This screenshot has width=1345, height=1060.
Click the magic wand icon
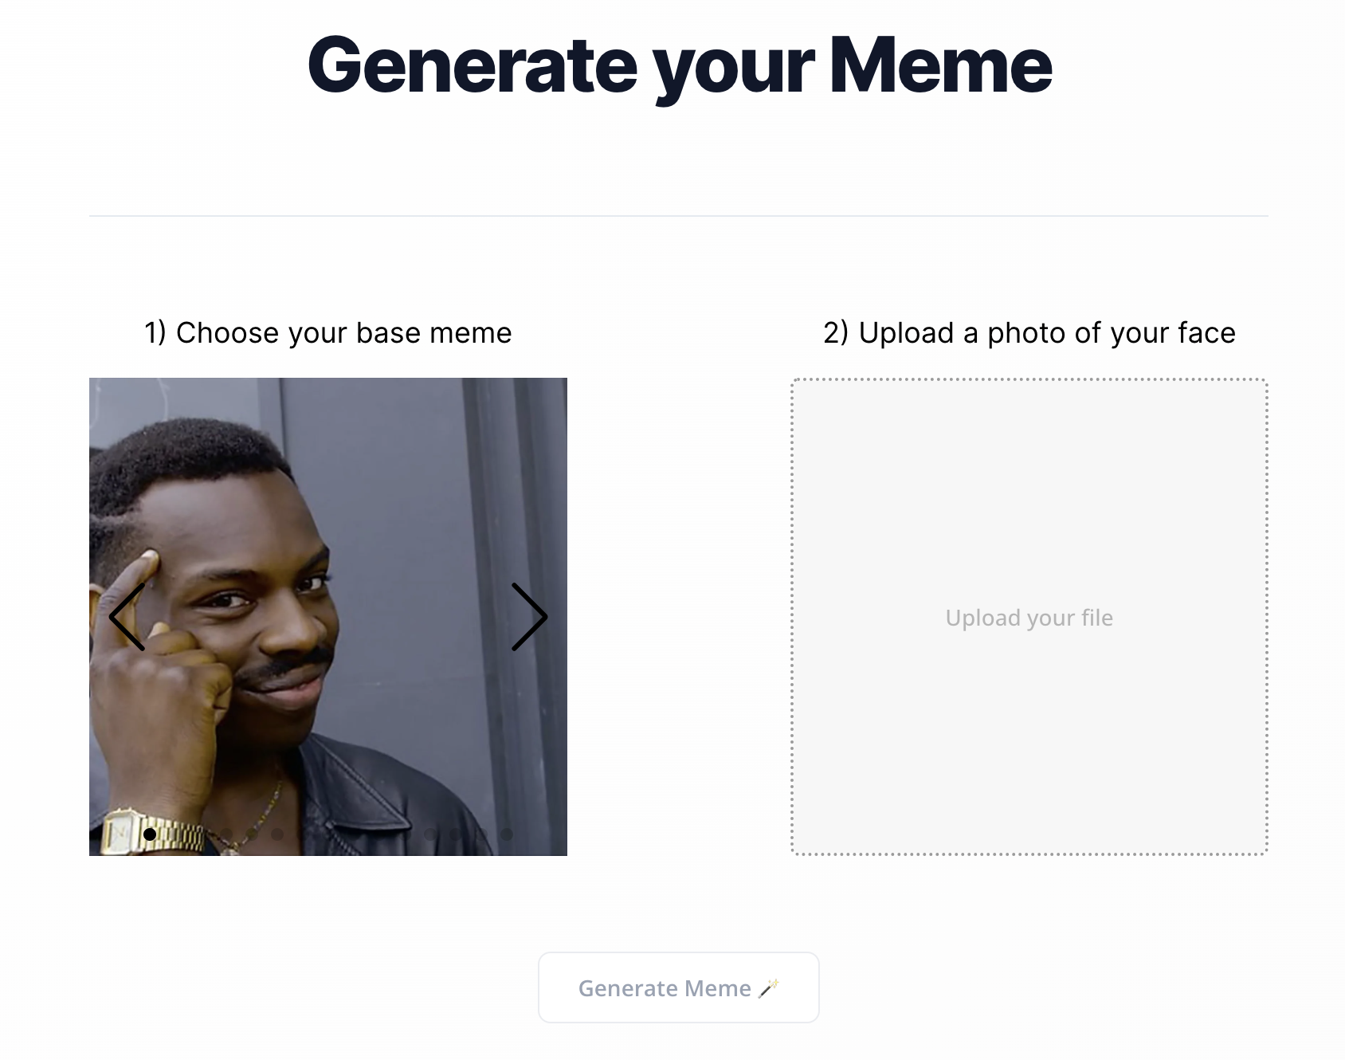click(x=769, y=988)
